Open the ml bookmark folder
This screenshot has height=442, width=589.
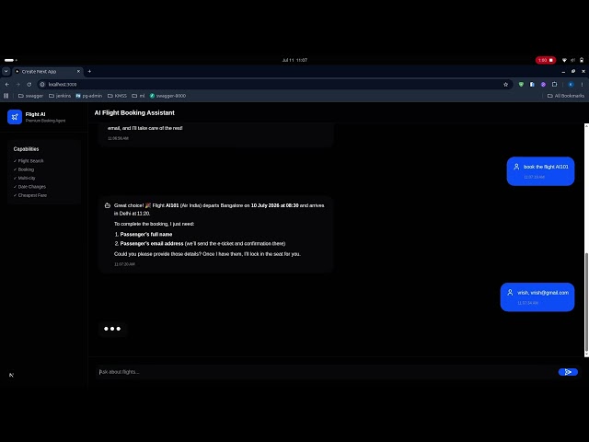pos(138,96)
